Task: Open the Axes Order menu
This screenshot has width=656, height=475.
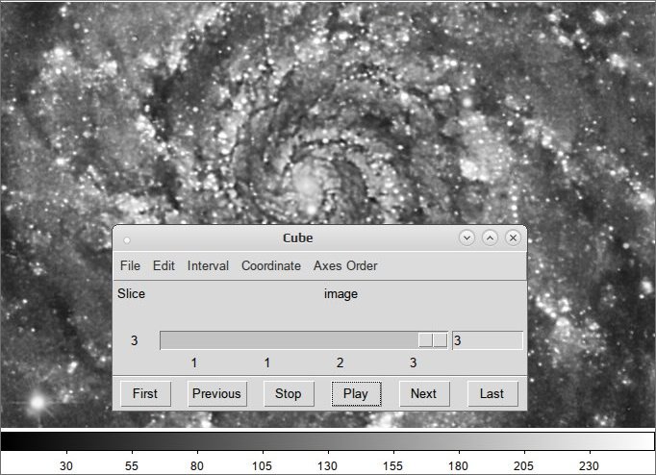Action: tap(345, 266)
